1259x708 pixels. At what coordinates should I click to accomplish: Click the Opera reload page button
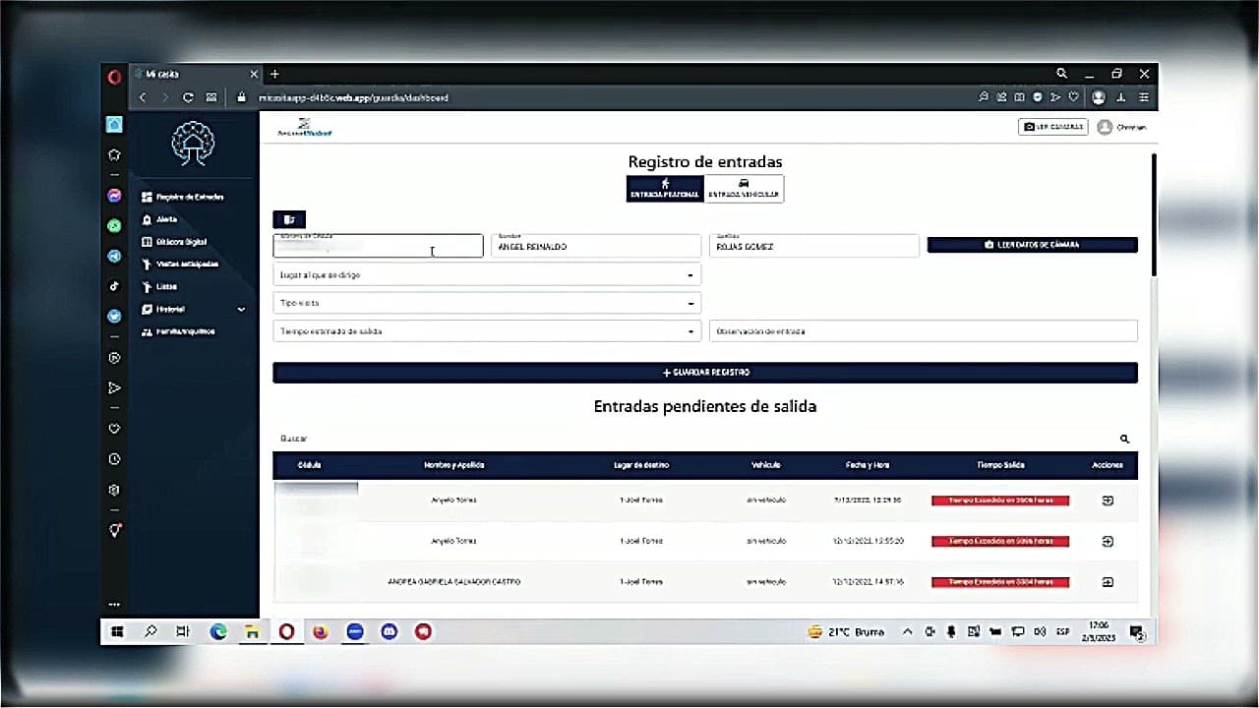point(188,97)
